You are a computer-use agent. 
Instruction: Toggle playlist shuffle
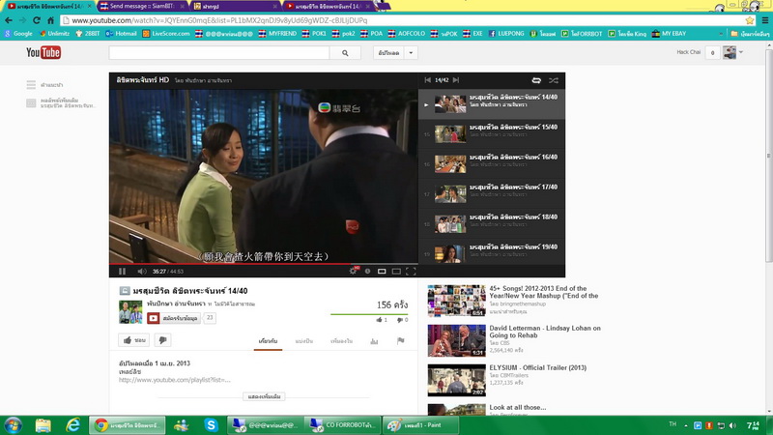(x=554, y=80)
